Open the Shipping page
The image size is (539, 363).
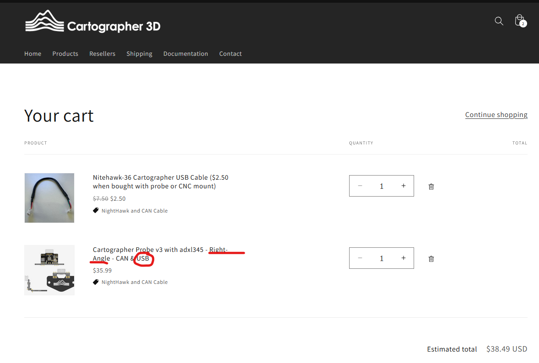(x=139, y=53)
